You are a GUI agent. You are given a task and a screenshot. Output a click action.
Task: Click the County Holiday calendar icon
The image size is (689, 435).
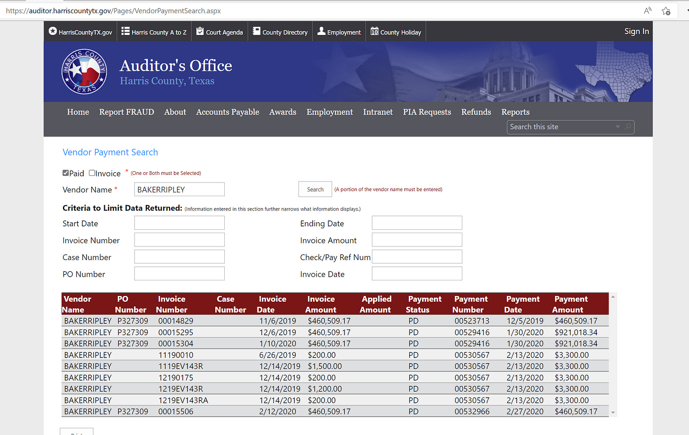[x=374, y=31]
